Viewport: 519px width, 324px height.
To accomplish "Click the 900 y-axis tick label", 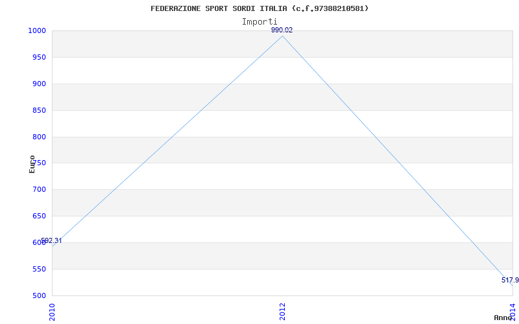I will (39, 84).
